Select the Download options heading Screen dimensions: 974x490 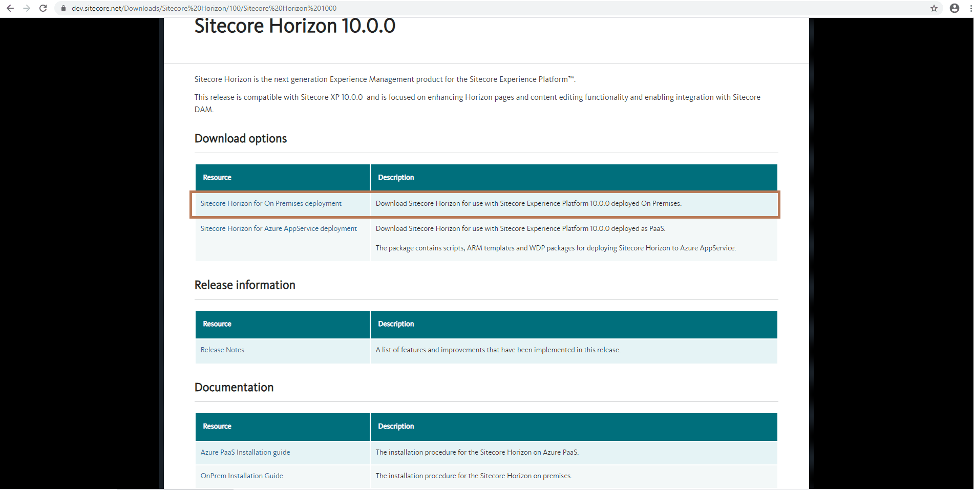click(x=241, y=138)
